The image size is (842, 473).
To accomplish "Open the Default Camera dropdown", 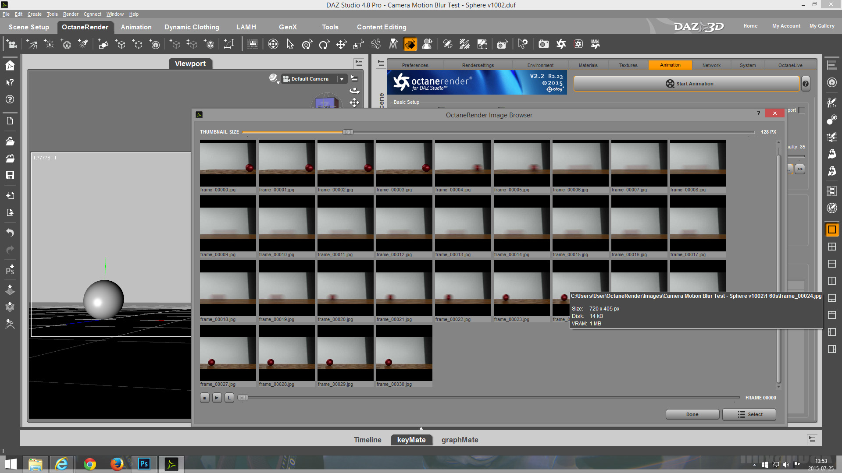I will pos(341,79).
